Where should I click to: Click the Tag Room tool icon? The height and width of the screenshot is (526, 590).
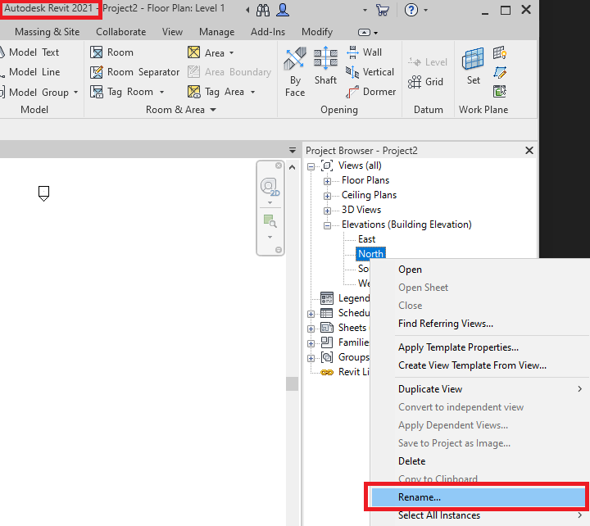97,92
